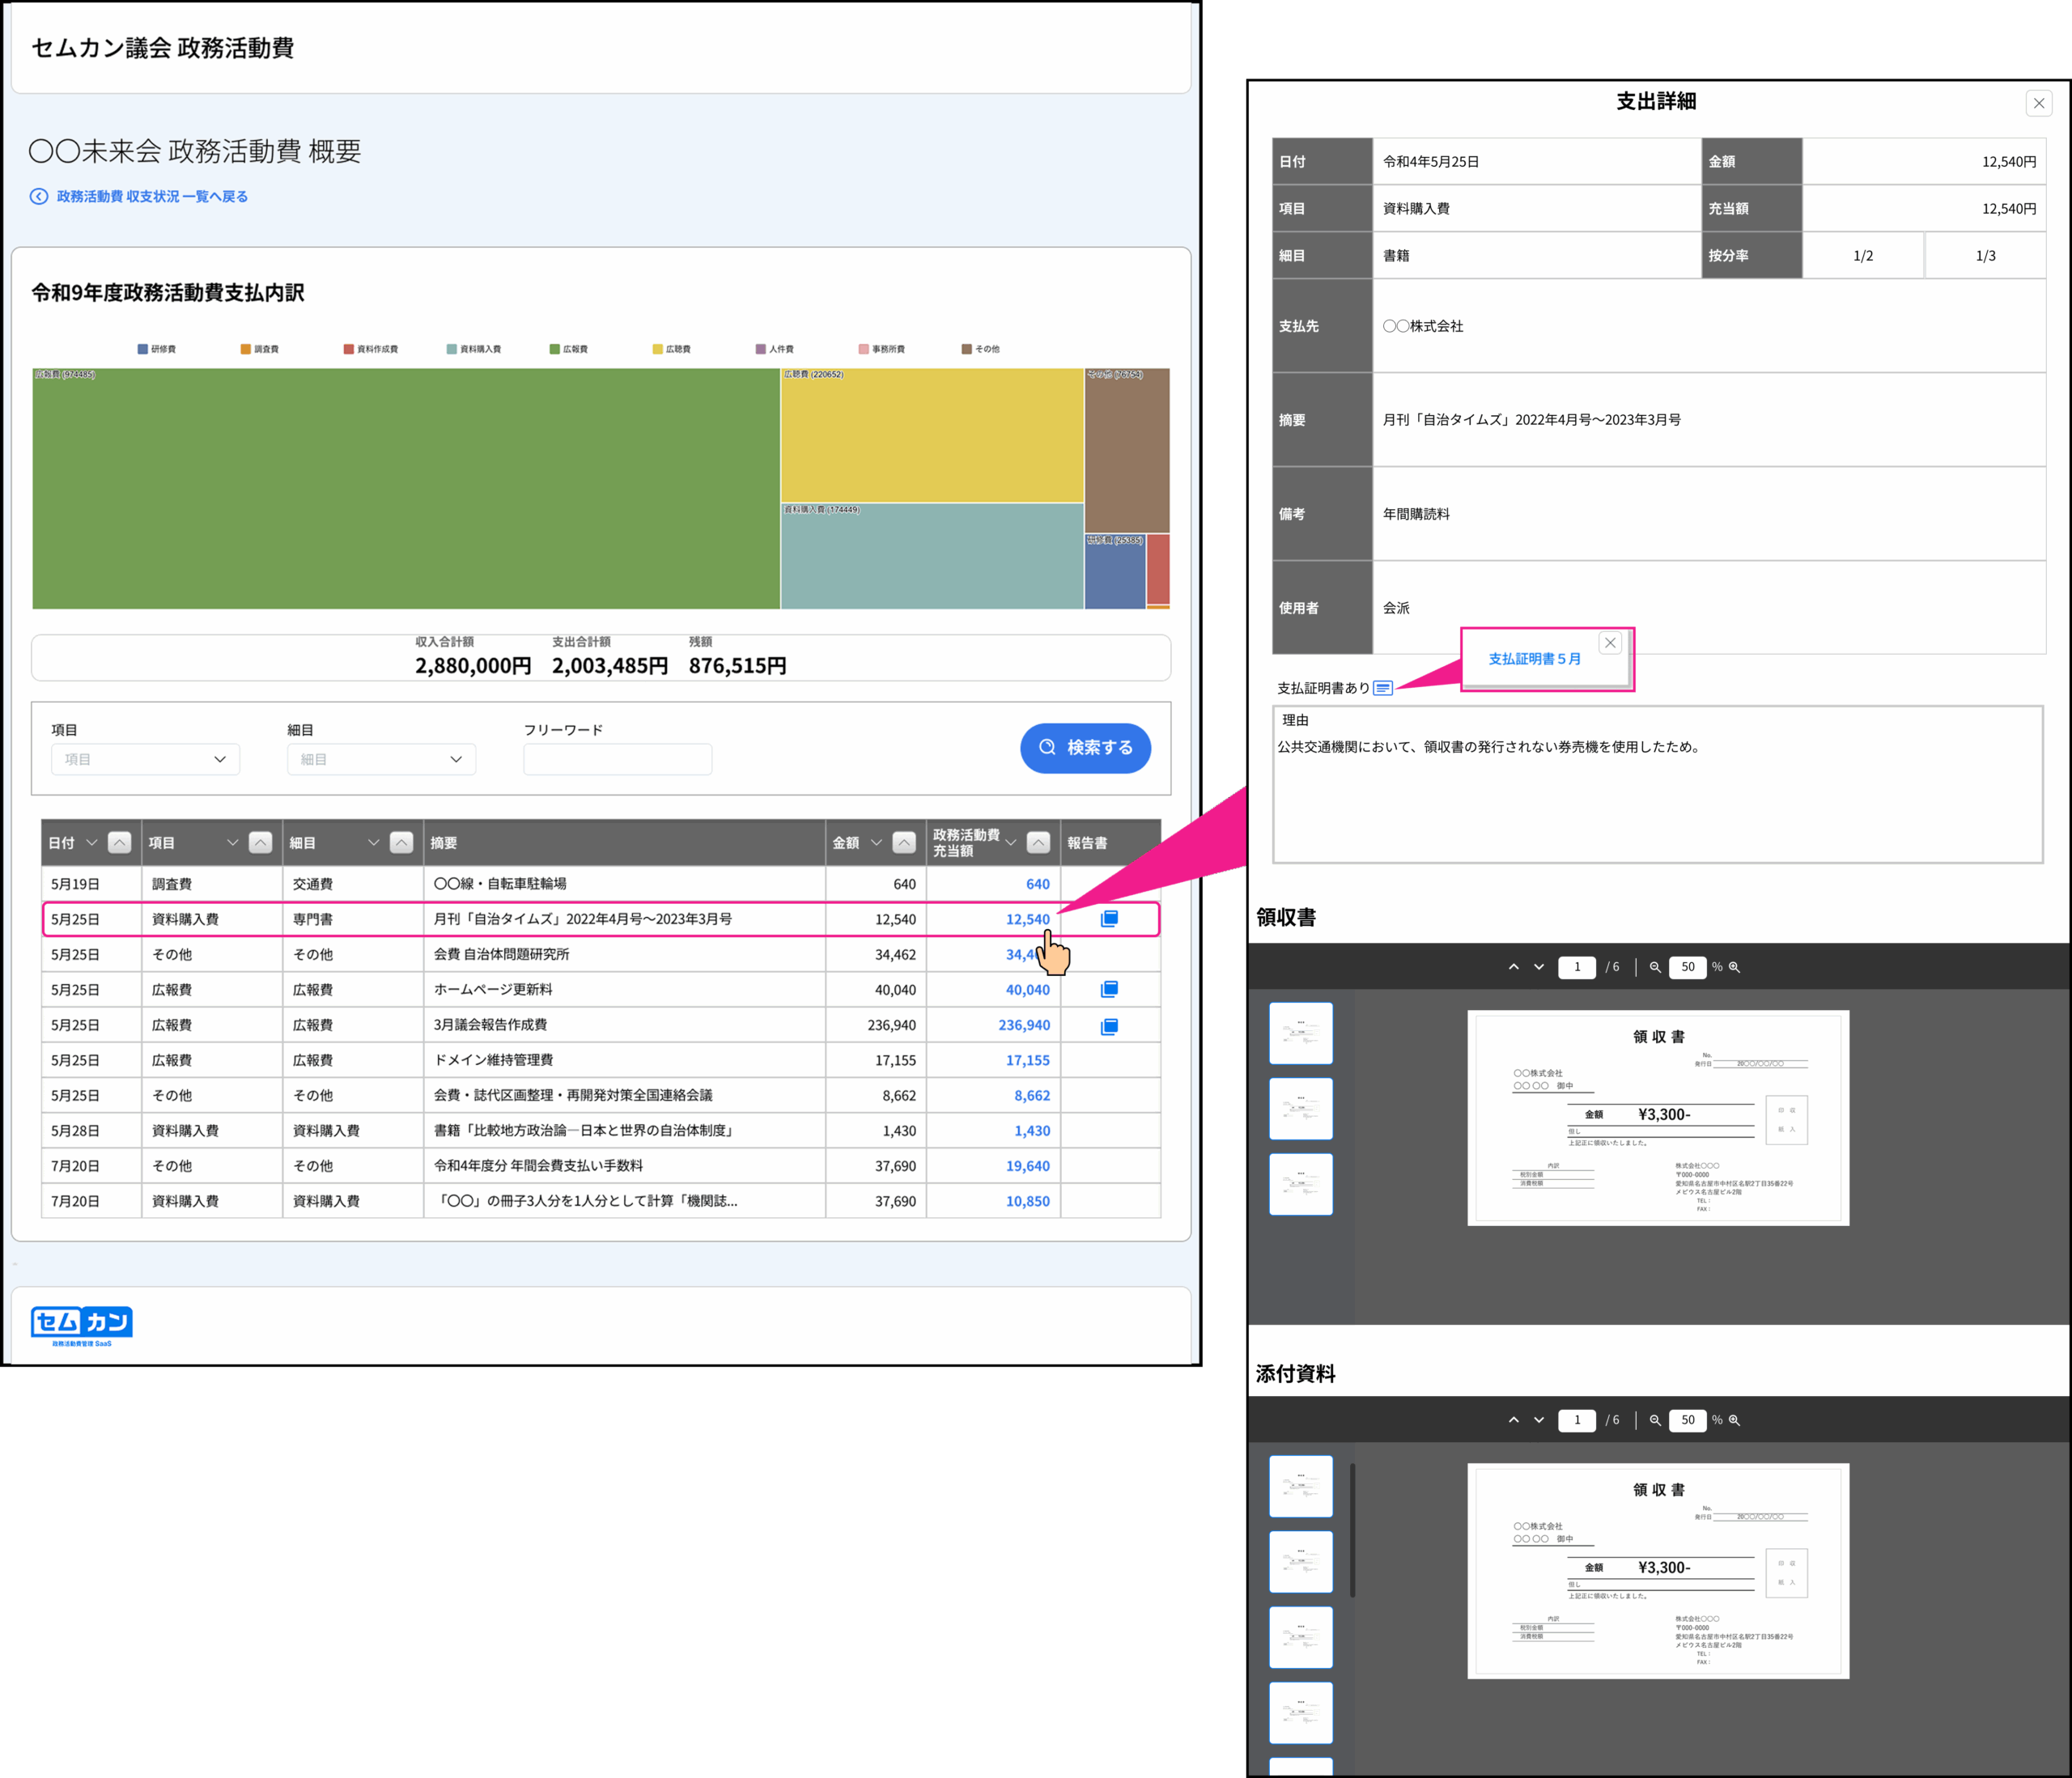Click the 支払証明書あり note icon
This screenshot has height=1778, width=2072.
pos(1382,688)
